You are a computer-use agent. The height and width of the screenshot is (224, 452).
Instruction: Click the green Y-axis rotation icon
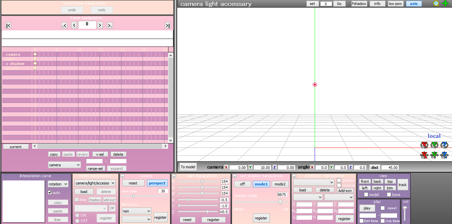tap(434, 145)
